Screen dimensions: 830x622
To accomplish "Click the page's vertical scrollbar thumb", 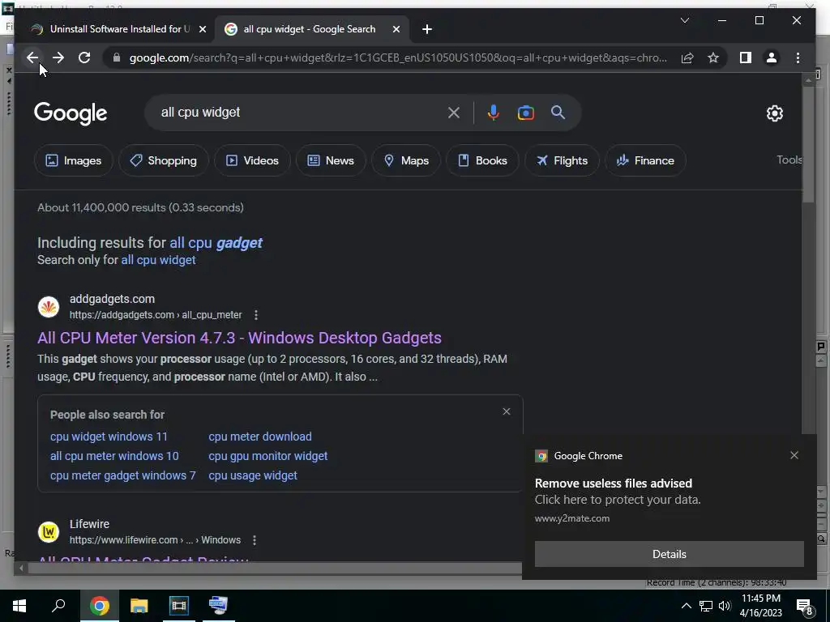I will 808,144.
